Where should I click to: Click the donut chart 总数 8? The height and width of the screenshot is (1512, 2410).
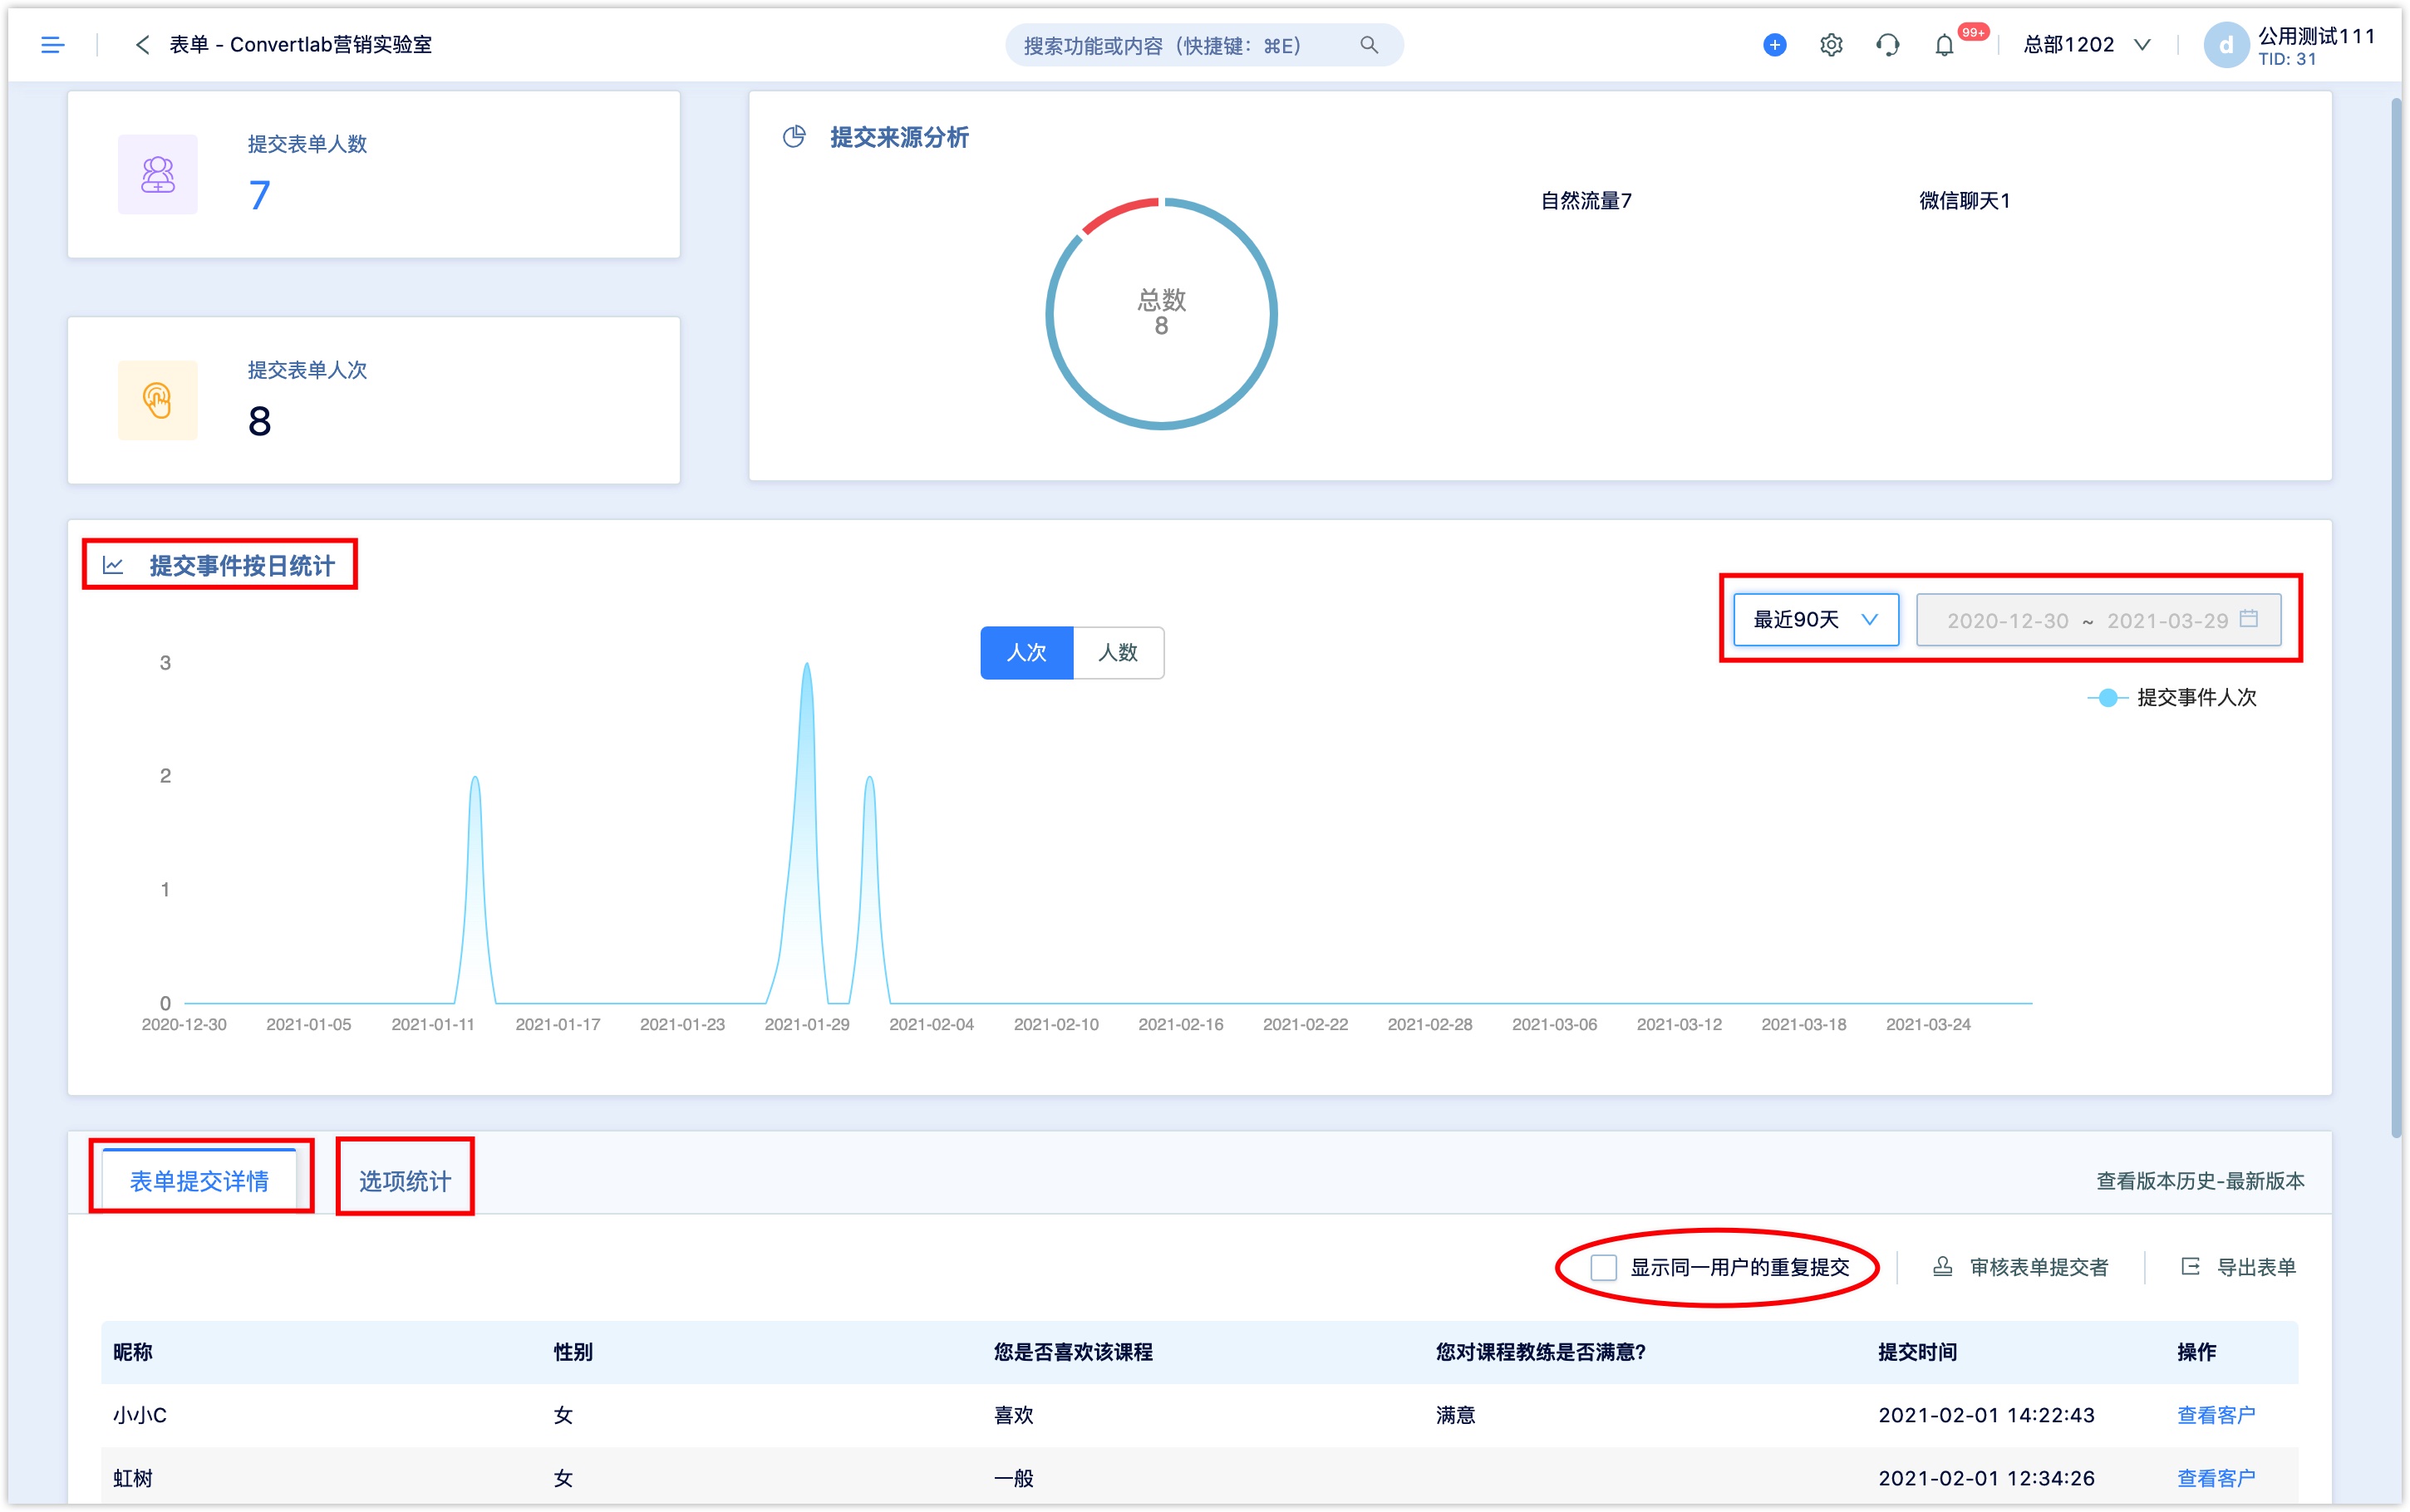(x=1161, y=314)
